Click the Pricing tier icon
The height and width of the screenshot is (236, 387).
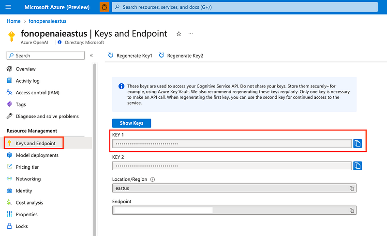9,167
